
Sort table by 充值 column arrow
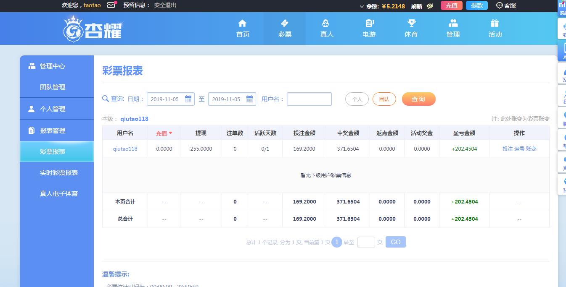[x=171, y=133]
